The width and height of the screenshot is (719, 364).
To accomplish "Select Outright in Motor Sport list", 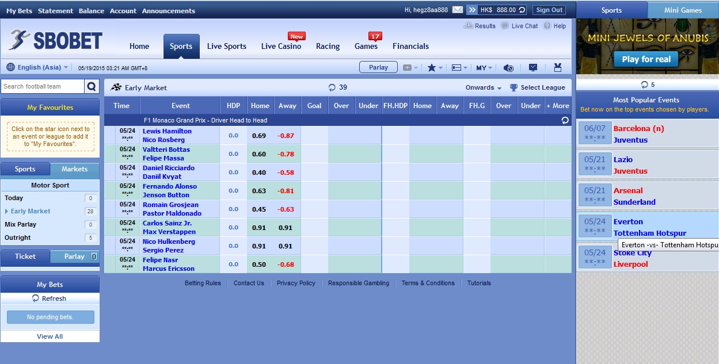I will pos(50,237).
